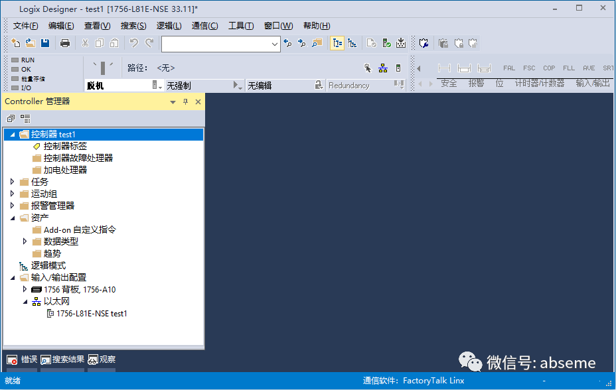Viewport: 616px width, 390px height.
Task: Expand the 任务 folder
Action: pos(12,182)
